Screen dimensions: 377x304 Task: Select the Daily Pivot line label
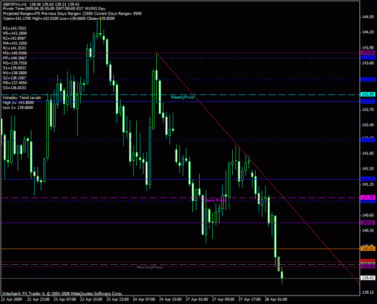click(x=215, y=200)
